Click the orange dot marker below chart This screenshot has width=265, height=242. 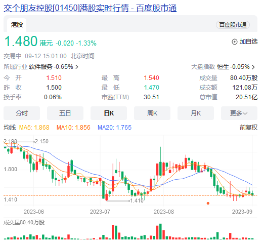[x=208, y=203]
